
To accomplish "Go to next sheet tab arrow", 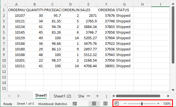I will 18,96.
